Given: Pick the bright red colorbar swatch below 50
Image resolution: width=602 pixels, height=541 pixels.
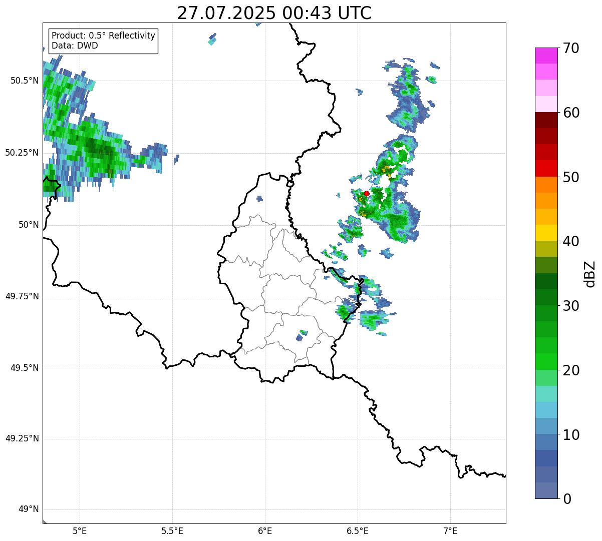Looking at the screenshot, I should point(546,169).
